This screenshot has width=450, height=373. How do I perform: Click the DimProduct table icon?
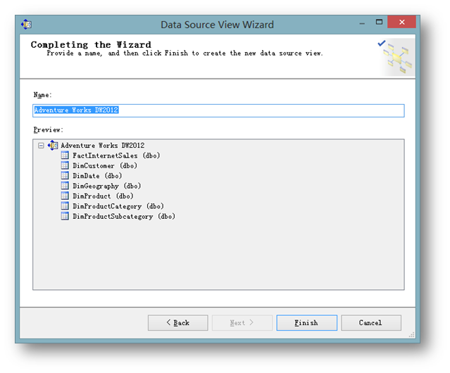click(65, 196)
